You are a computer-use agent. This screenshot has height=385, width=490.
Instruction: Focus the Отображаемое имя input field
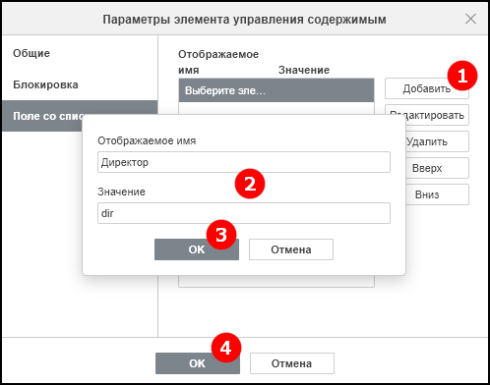point(244,162)
